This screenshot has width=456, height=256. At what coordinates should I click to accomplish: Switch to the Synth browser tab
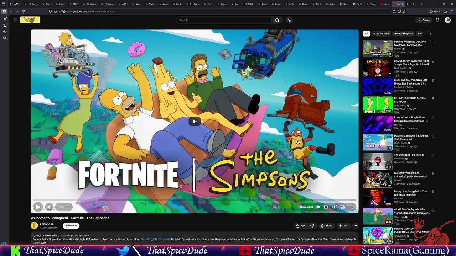pyautogui.click(x=150, y=4)
